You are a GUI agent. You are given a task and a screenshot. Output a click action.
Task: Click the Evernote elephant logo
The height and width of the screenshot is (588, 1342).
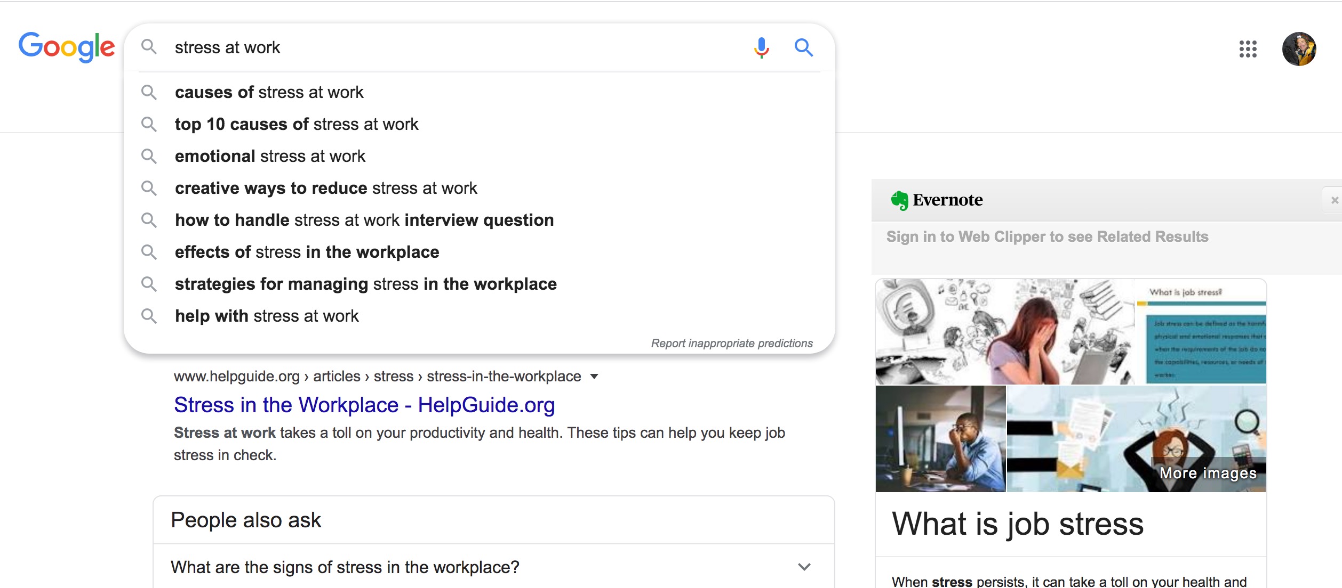coord(899,200)
